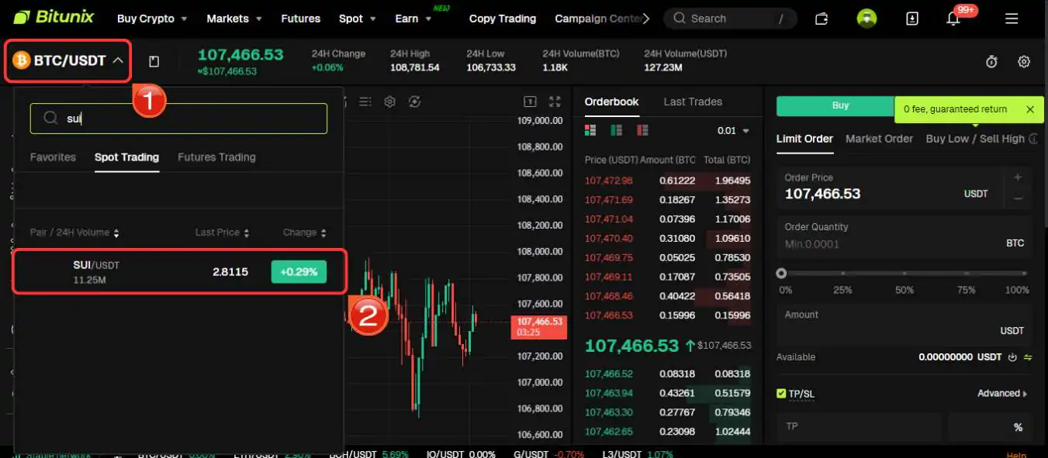The image size is (1048, 458).
Task: Show combined buy and sell orderbook view
Action: tap(590, 130)
